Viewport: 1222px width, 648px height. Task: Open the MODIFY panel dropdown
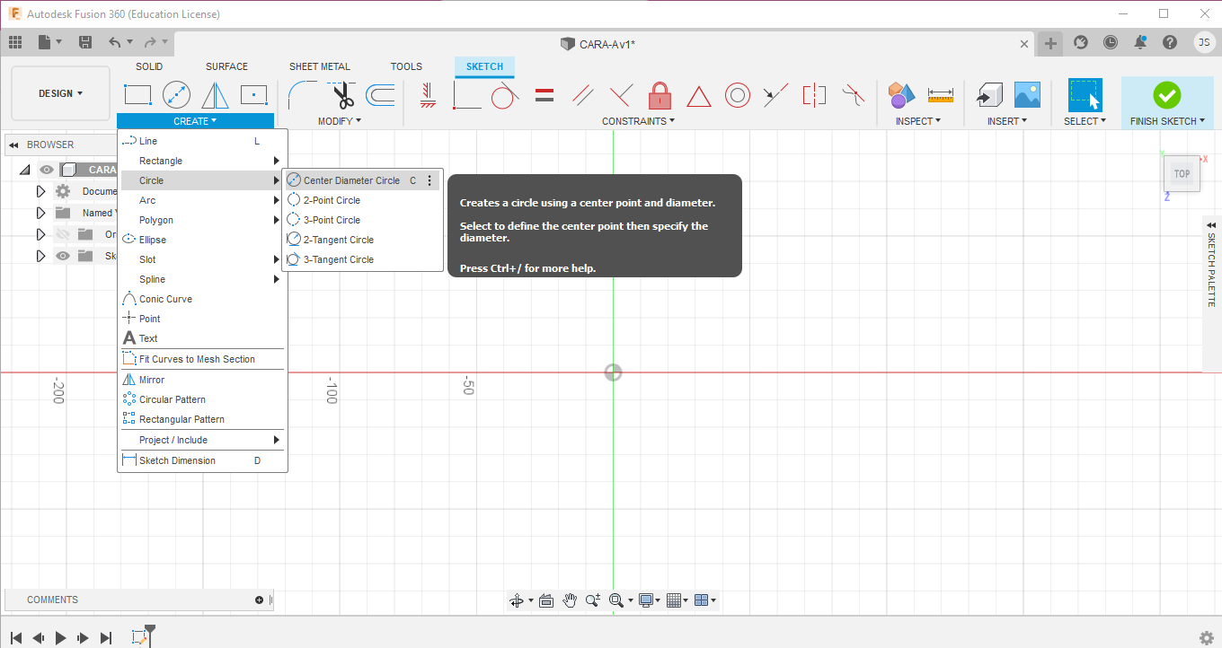340,121
